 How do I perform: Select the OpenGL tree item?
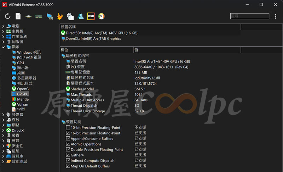click(21, 89)
